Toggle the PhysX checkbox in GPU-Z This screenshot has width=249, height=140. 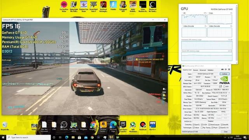click(x=212, y=128)
